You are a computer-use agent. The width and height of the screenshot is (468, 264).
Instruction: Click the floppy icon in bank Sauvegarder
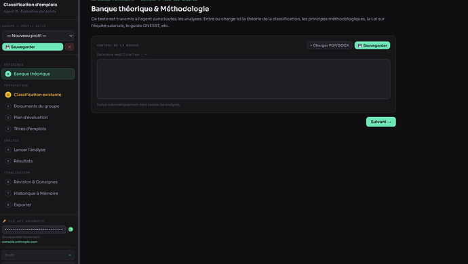coord(359,45)
